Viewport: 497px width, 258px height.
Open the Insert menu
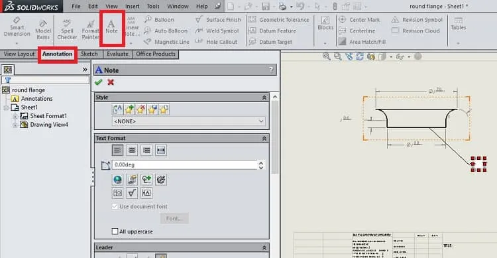tap(132, 7)
